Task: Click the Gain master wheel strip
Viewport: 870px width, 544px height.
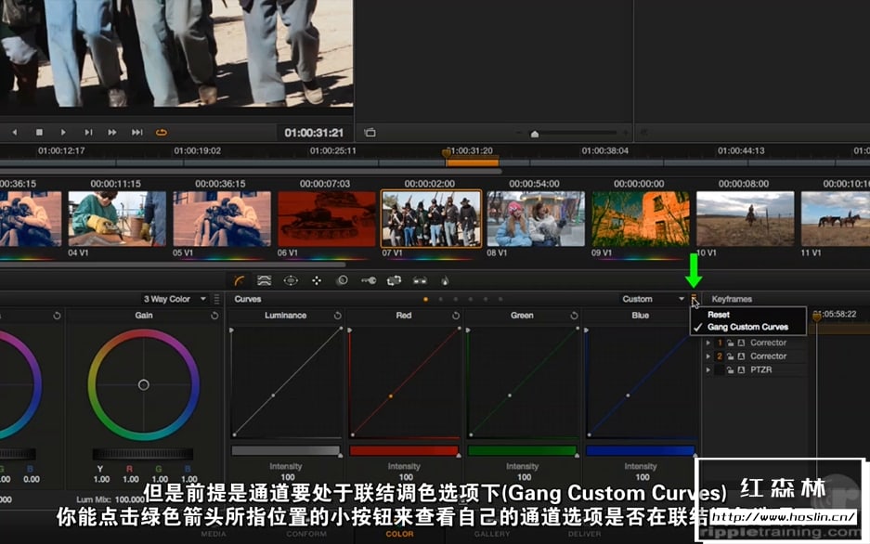Action: tap(143, 454)
